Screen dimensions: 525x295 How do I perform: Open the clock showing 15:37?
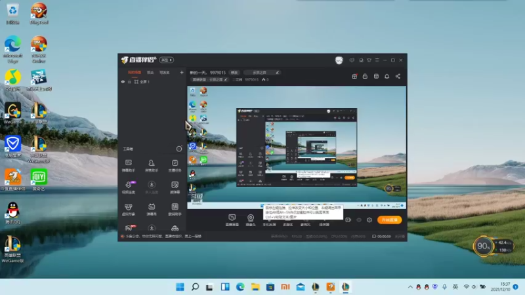click(x=500, y=286)
